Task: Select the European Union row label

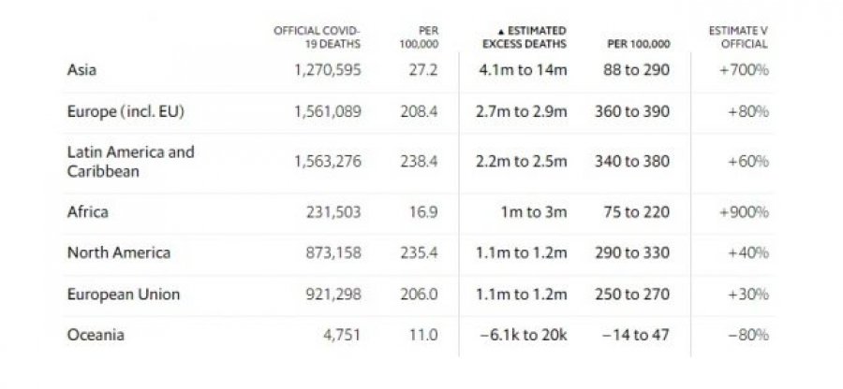Action: 124,294
